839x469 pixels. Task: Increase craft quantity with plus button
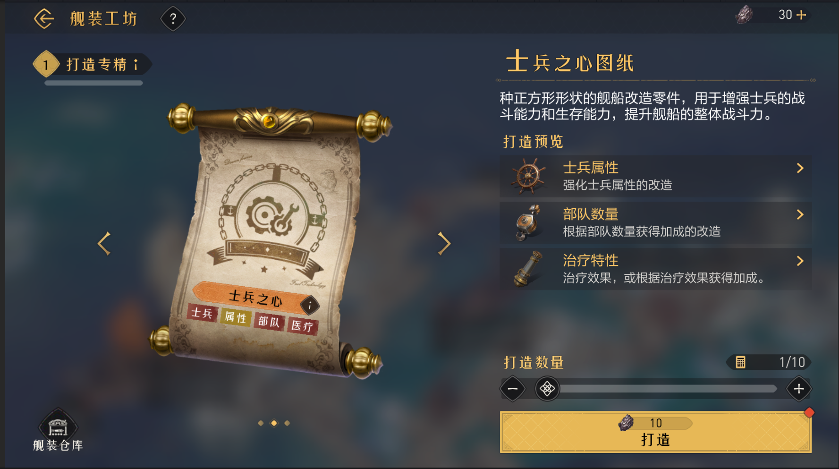(799, 389)
